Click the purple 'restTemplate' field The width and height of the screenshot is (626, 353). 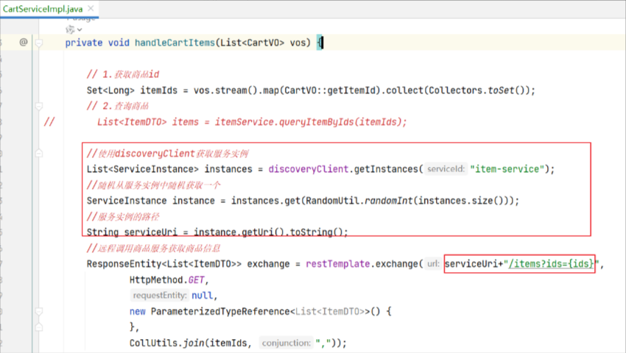338,264
